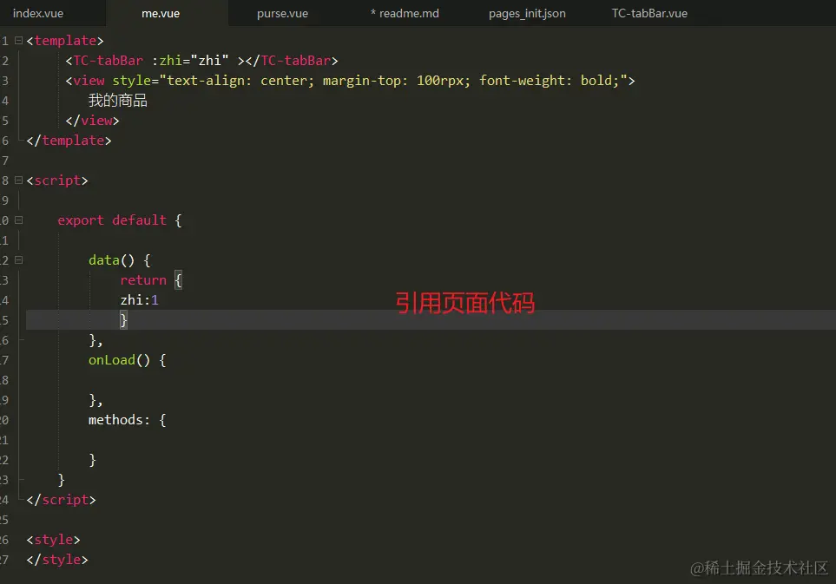The height and width of the screenshot is (584, 836).
Task: Click the return keyword
Action: (143, 280)
